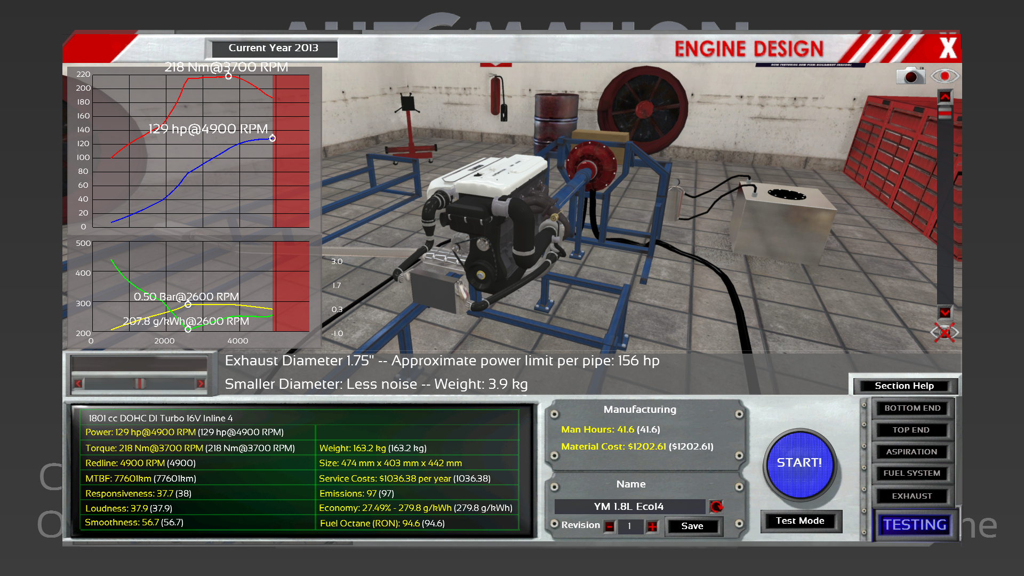Click the Test Mode button
Viewport: 1024px width, 576px height.
pyautogui.click(x=800, y=521)
